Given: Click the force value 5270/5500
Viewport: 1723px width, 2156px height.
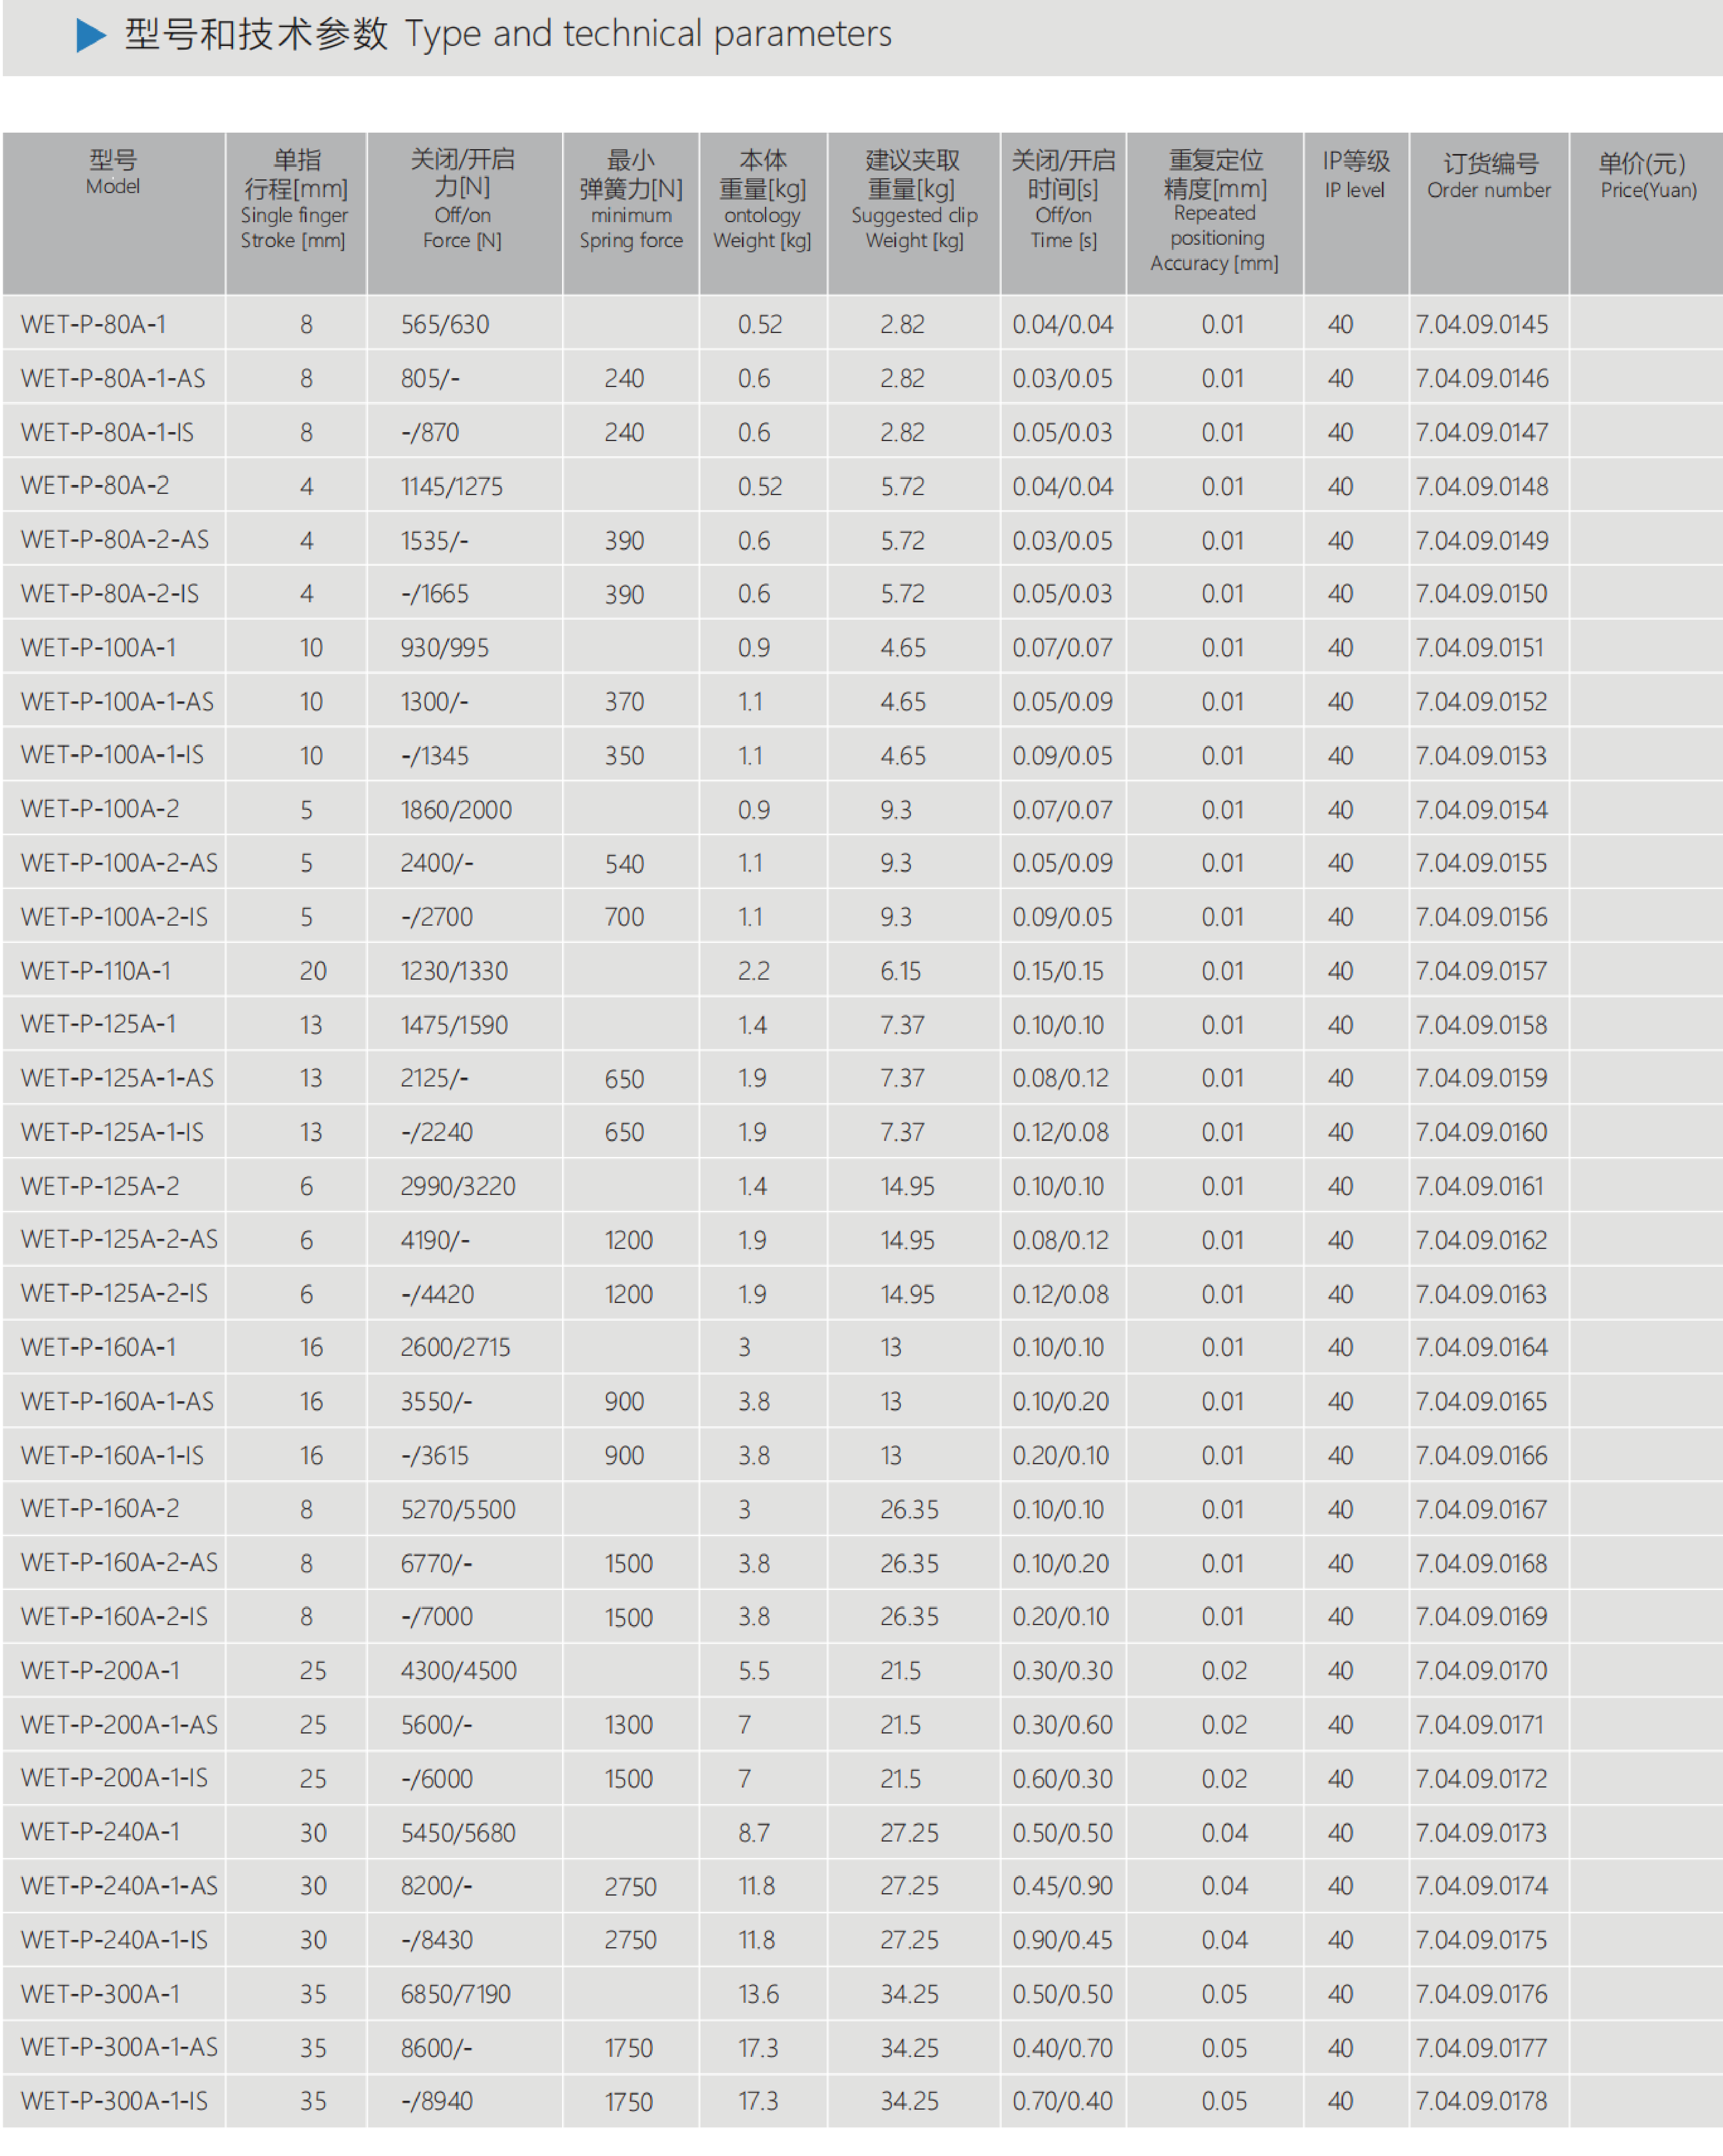Looking at the screenshot, I should coord(458,1509).
